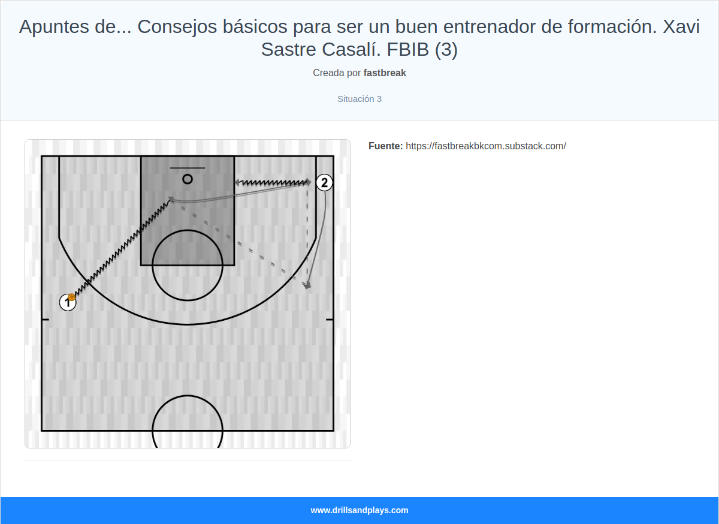Click player 1 marker on the diagram

68,303
